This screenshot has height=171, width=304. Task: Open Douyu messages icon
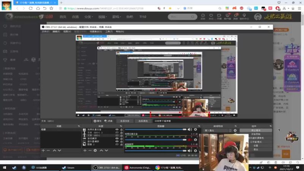236,16
